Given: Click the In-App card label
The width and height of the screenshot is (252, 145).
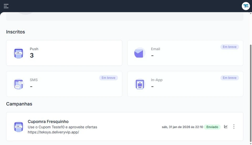Looking at the screenshot, I should tap(157, 80).
